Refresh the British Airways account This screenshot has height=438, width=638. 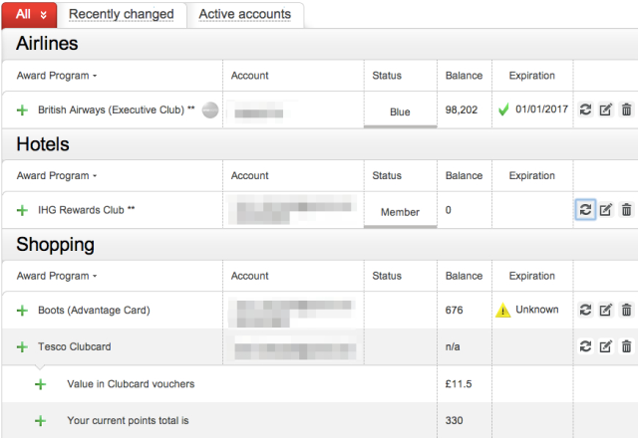pos(585,109)
